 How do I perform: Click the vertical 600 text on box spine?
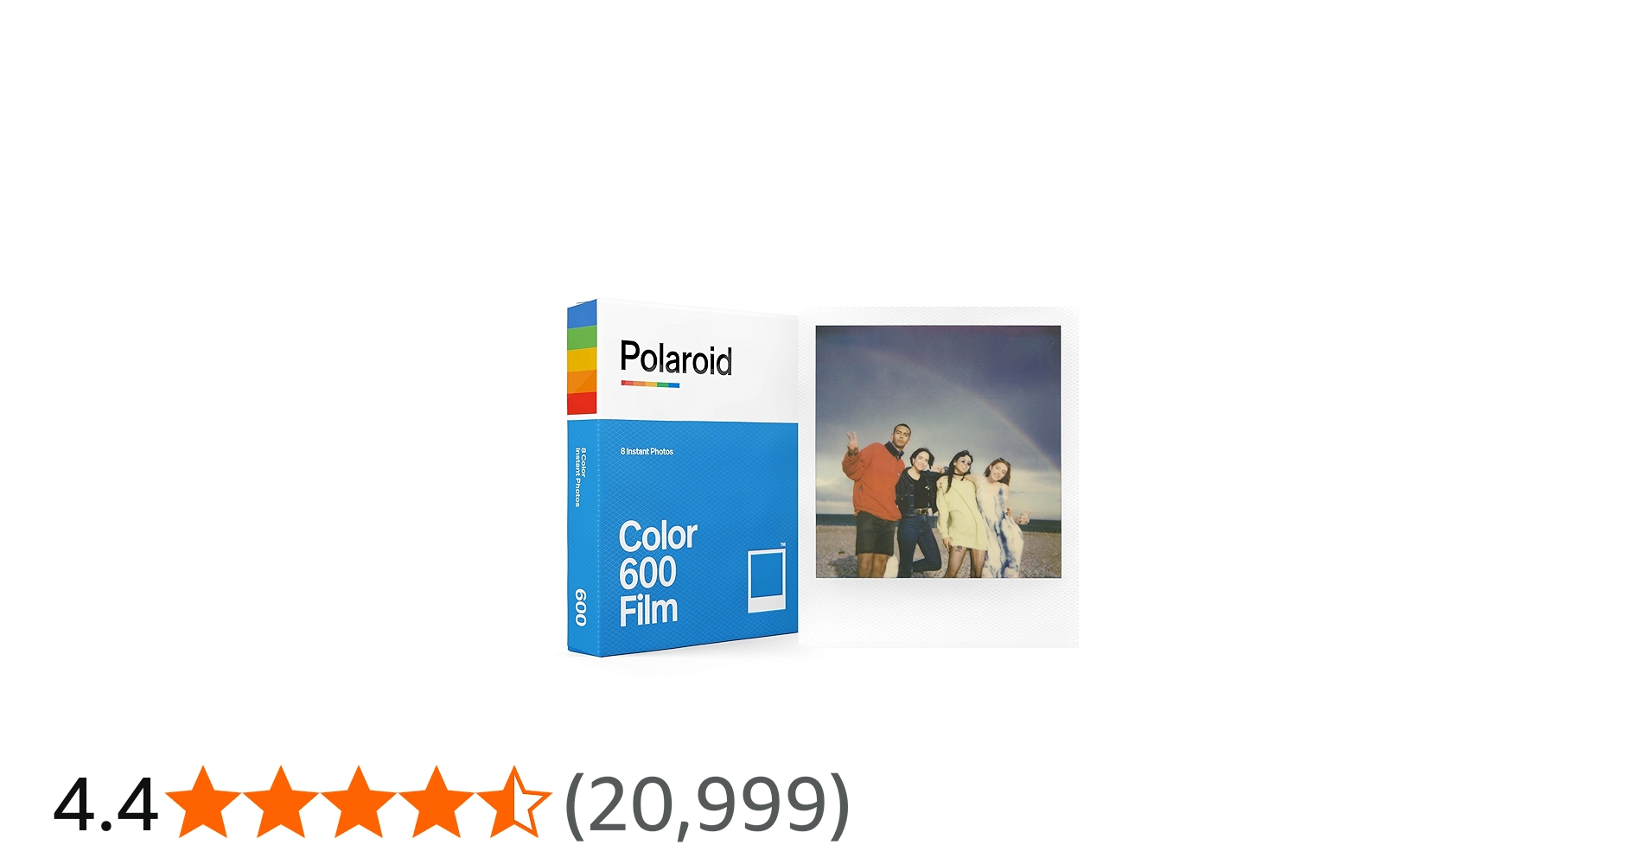click(x=581, y=607)
